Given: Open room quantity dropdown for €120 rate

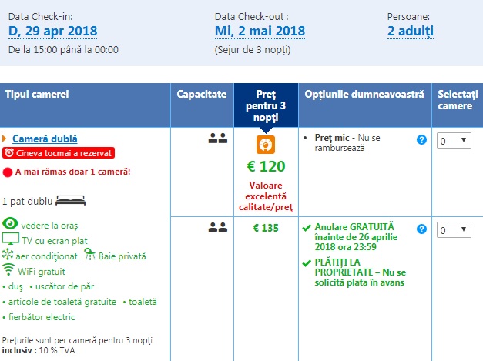Looking at the screenshot, I should 454,141.
